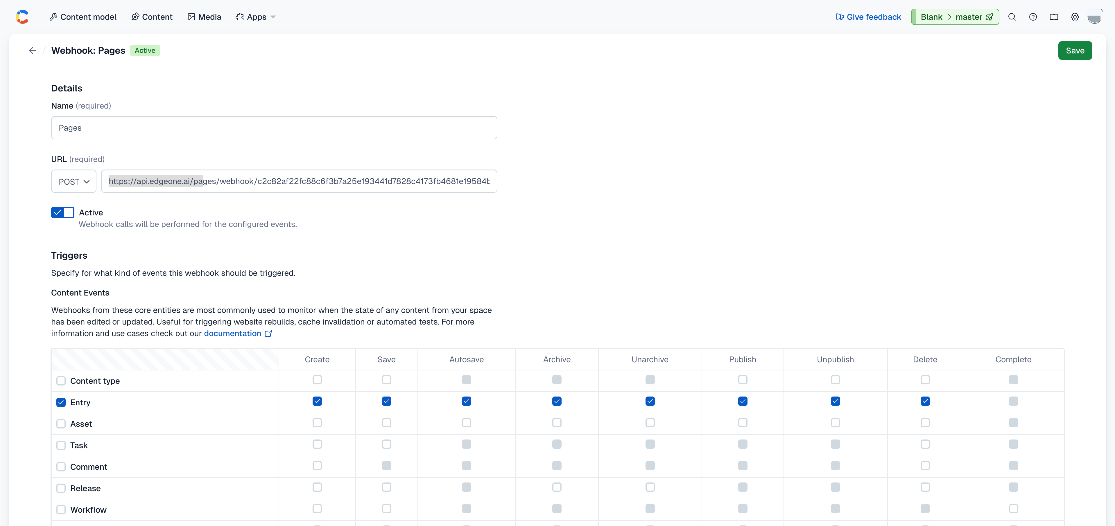Click the external link icon beside documentation
The height and width of the screenshot is (526, 1115).
[268, 333]
